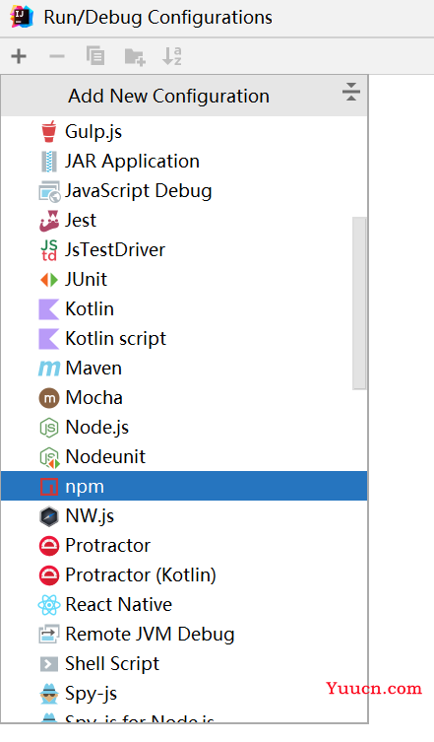Image resolution: width=434 pixels, height=742 pixels.
Task: Pick the Jest jester icon
Action: coord(49,221)
